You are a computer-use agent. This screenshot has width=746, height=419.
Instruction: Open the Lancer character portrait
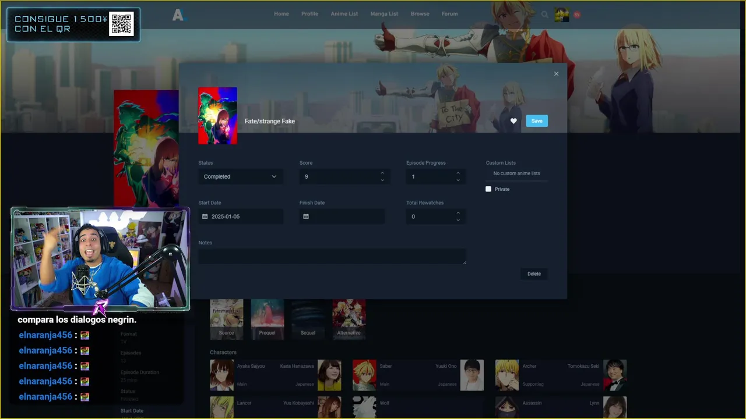(x=221, y=407)
